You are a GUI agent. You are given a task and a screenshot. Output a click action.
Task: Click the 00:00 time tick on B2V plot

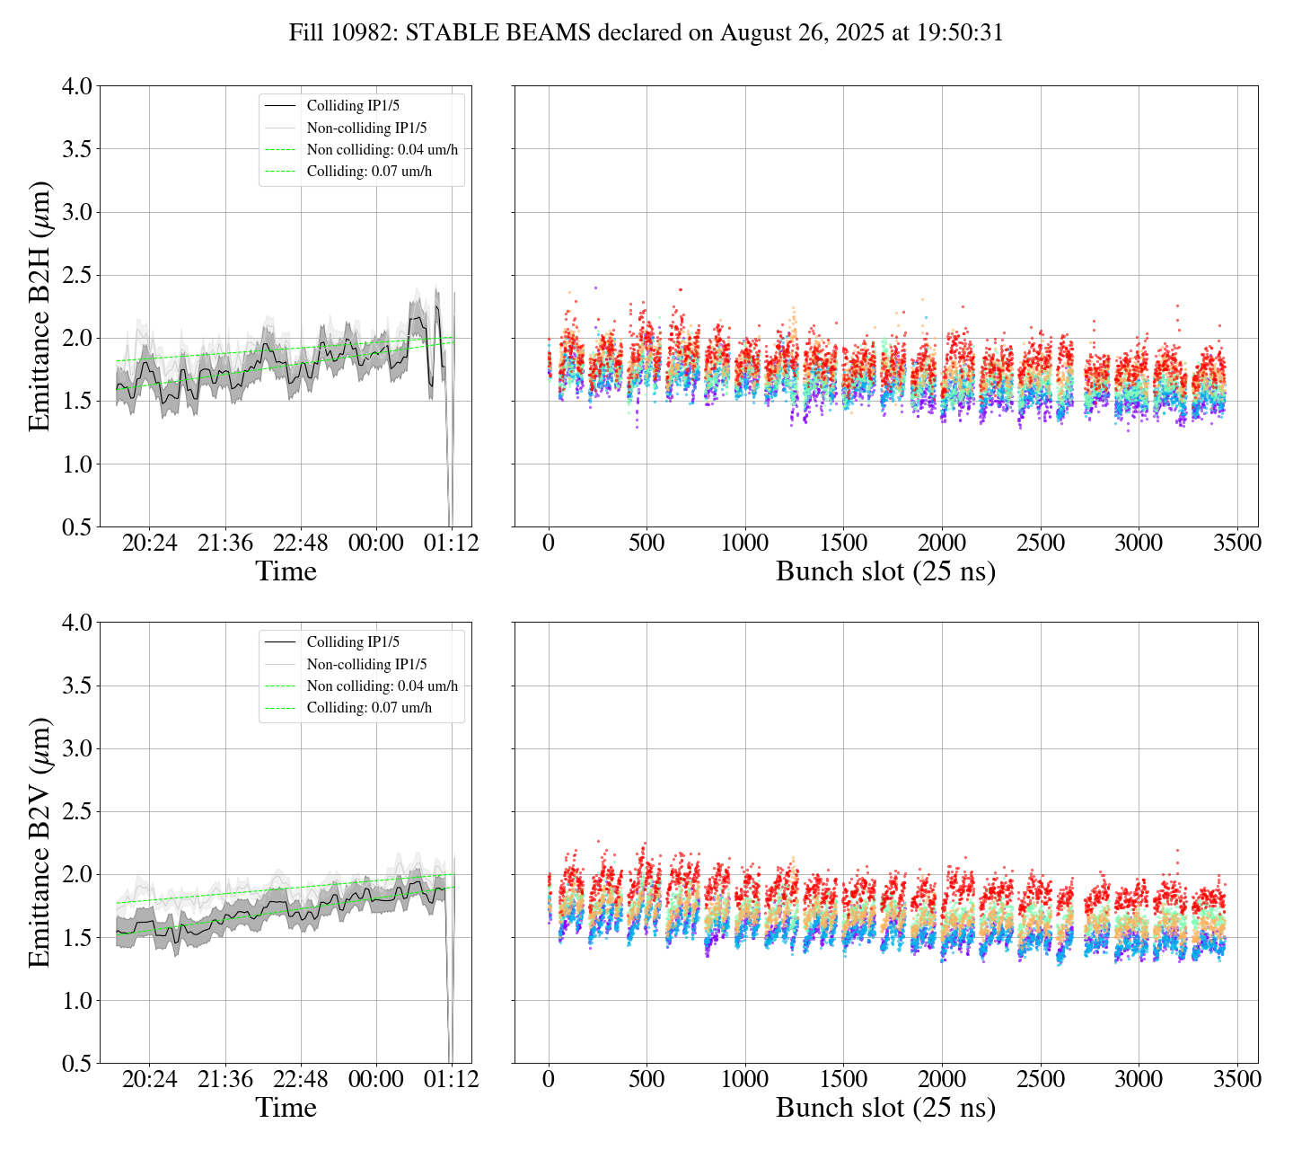tap(375, 1079)
